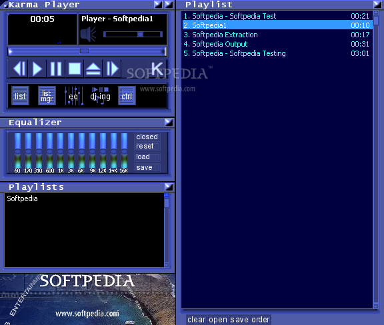384x325 pixels.
Task: Open the list mgr panel
Action: [47, 96]
